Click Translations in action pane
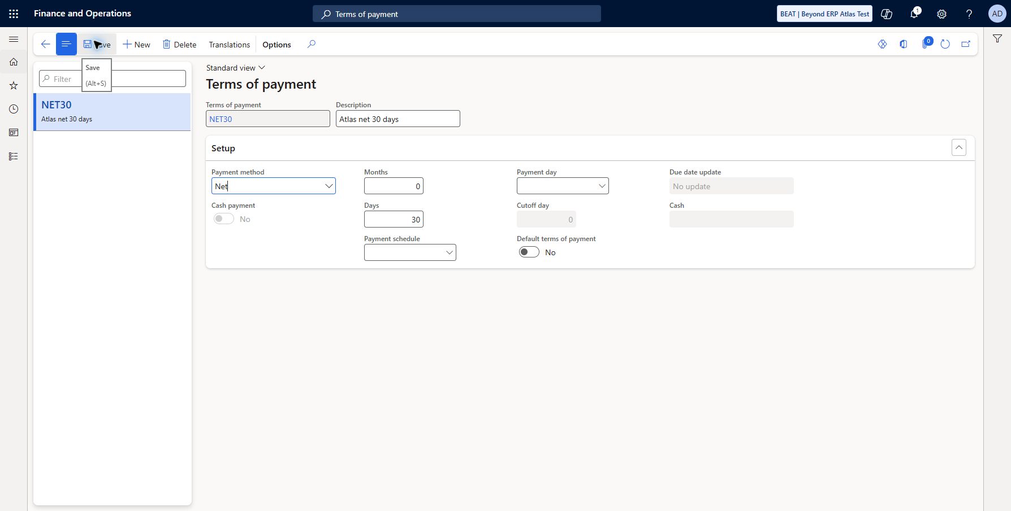Viewport: 1011px width, 511px height. (229, 45)
